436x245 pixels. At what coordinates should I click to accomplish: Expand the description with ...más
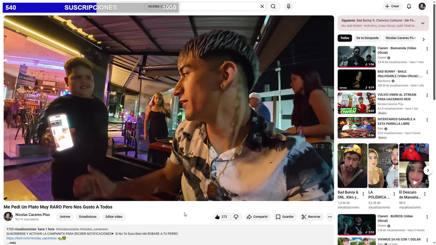pos(12,243)
